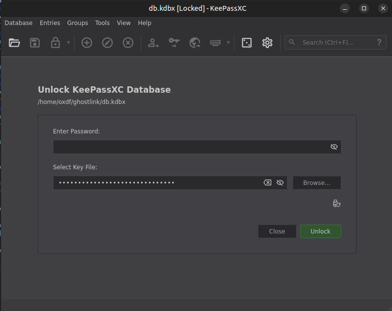392x311 pixels.
Task: Click the Close button in unlock dialog
Action: pyautogui.click(x=277, y=231)
